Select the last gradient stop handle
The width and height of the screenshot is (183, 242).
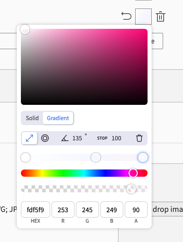click(x=143, y=157)
